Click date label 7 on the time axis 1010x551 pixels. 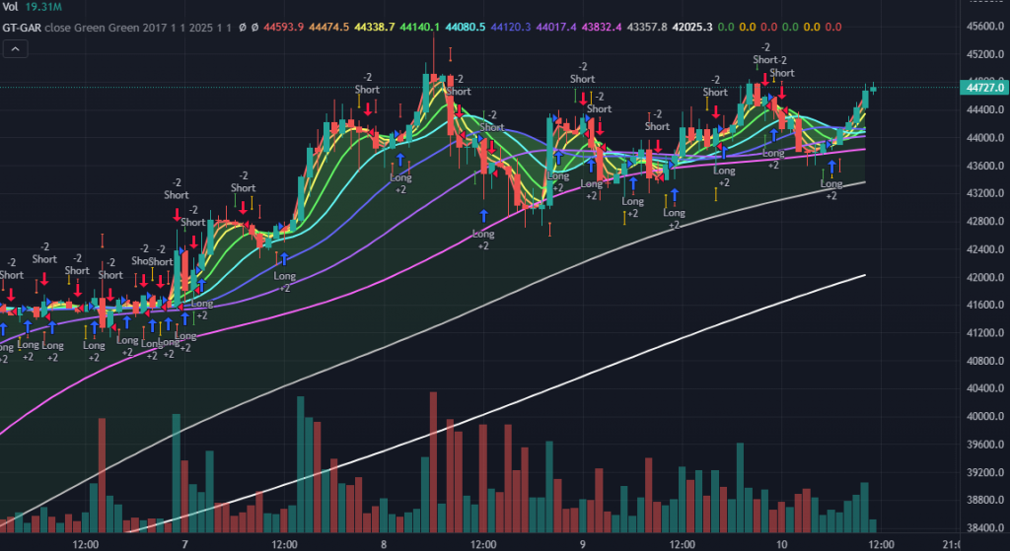click(184, 543)
